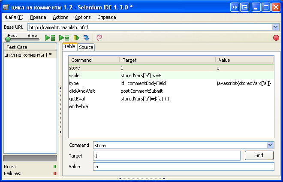Viewport: 283px width, 182px height.
Task: Click the Command input showing store
Action: tap(180, 146)
